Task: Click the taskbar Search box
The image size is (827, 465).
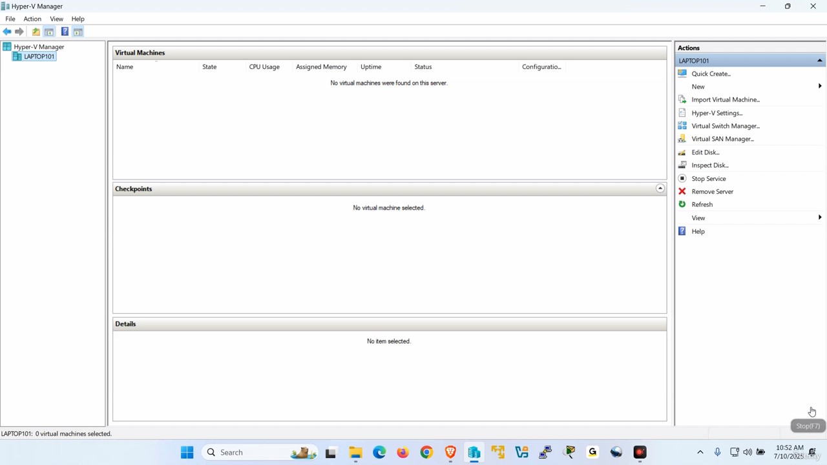Action: click(x=260, y=452)
